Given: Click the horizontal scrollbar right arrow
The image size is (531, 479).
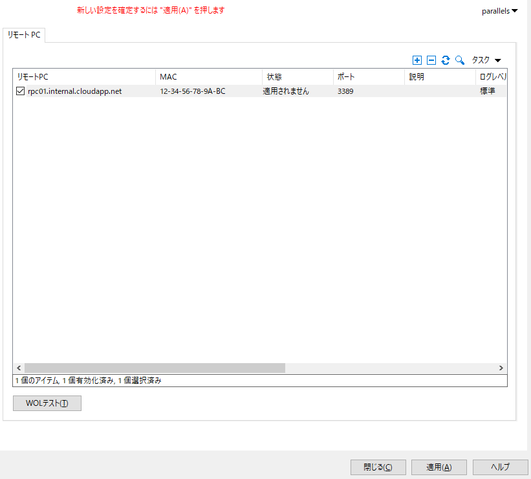Looking at the screenshot, I should pos(501,368).
